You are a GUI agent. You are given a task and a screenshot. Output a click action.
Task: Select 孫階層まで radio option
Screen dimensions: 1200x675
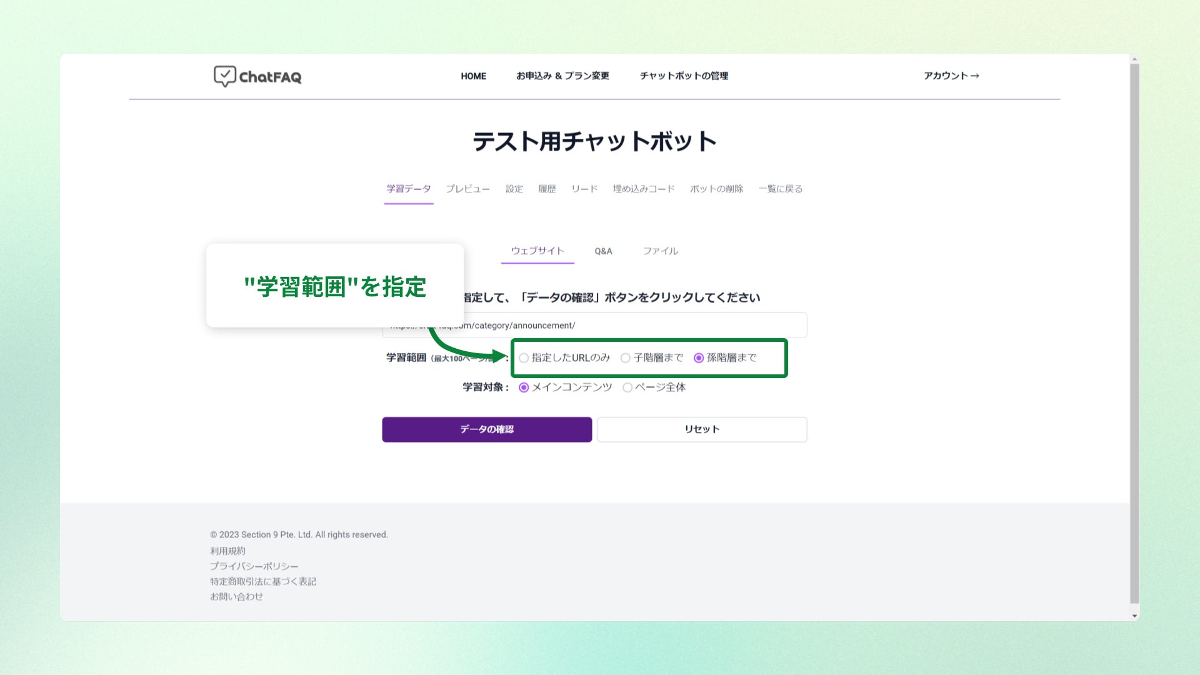(x=699, y=358)
